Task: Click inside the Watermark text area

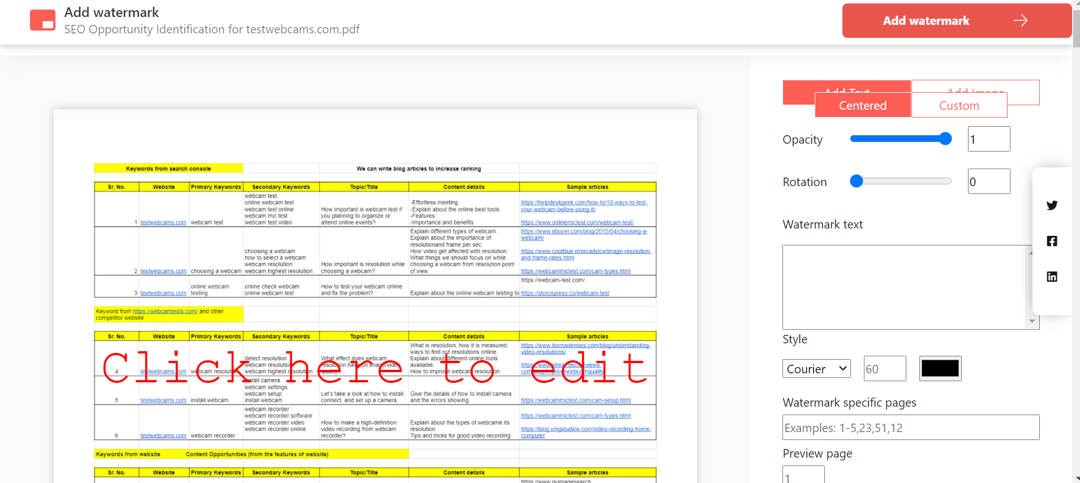Action: point(904,287)
